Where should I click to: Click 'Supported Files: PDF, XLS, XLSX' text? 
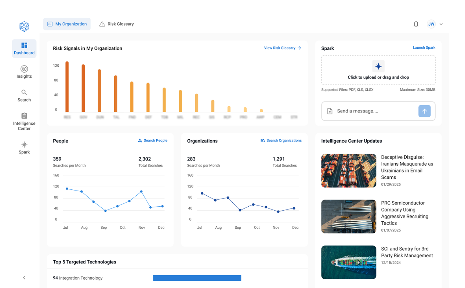tap(348, 90)
